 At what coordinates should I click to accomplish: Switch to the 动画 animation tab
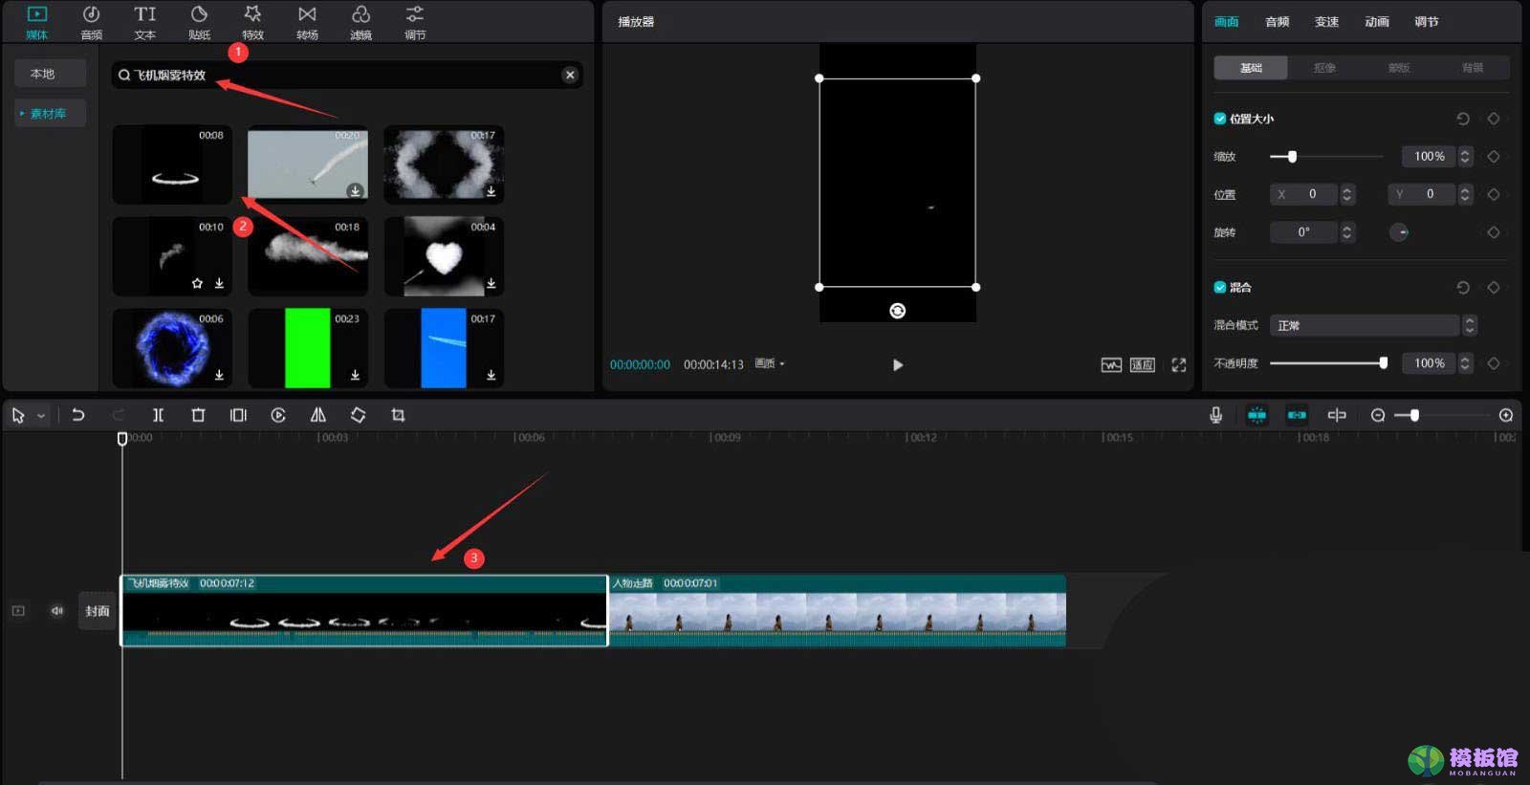click(x=1377, y=21)
